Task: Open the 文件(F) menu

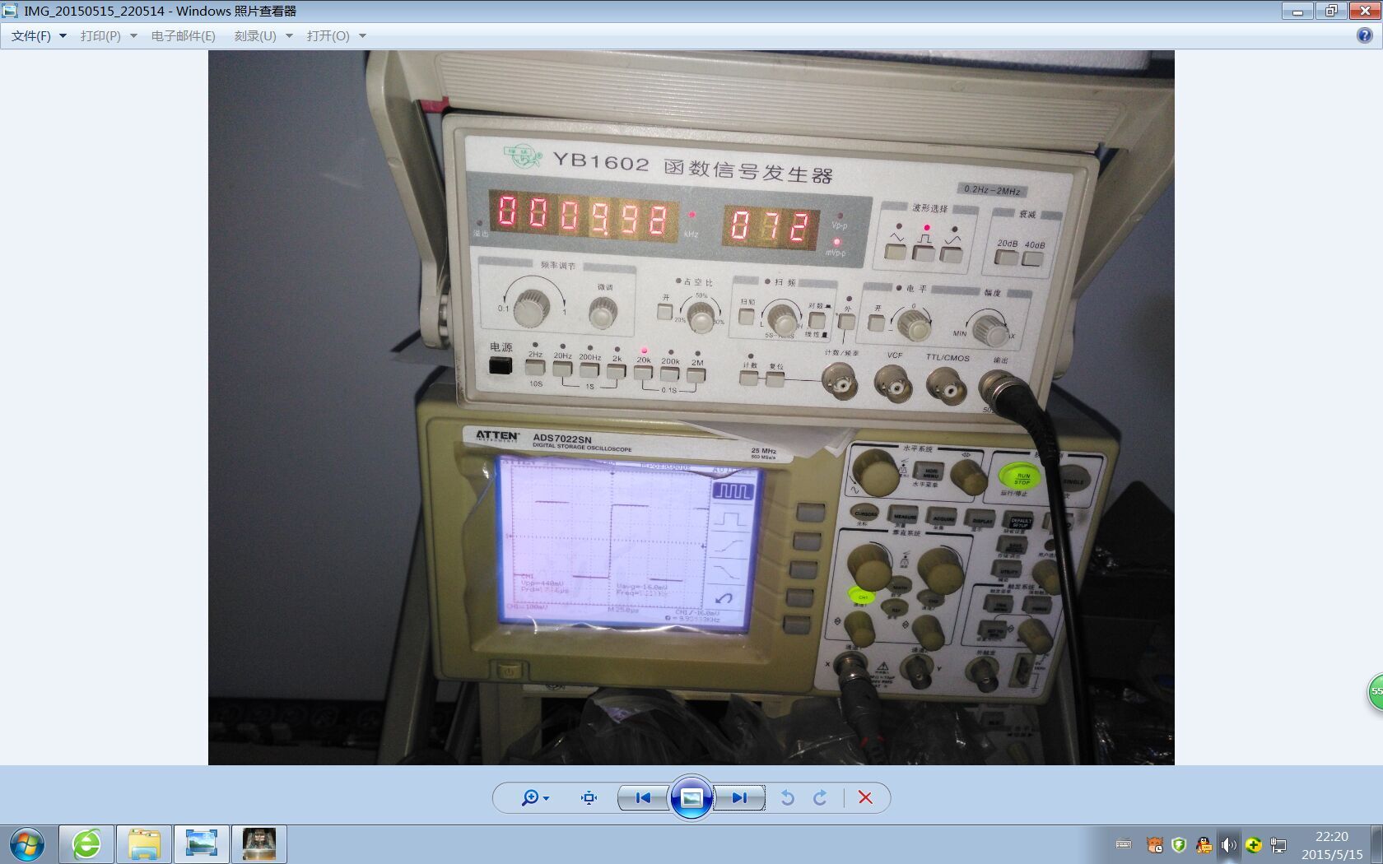Action: [x=39, y=36]
